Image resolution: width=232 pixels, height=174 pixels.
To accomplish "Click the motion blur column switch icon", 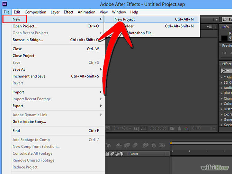I will [112, 154].
